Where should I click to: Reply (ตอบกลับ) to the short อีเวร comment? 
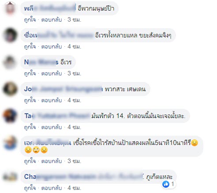pos(52,73)
